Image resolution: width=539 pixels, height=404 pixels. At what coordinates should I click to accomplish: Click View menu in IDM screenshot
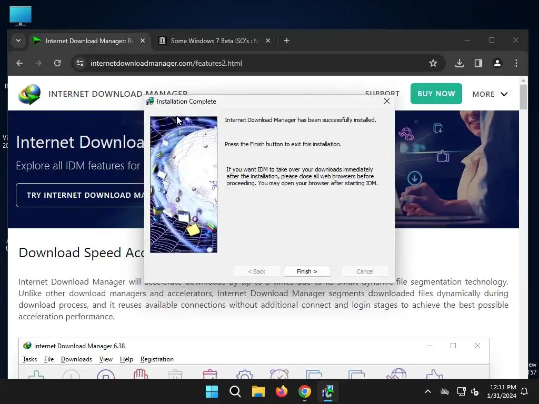(106, 359)
